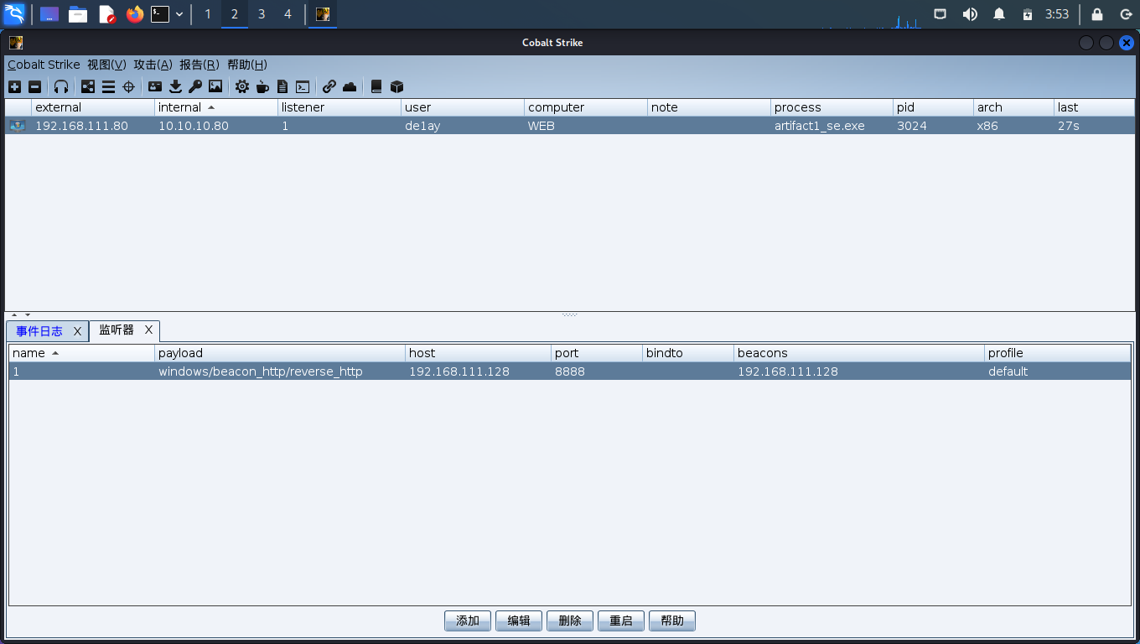Image resolution: width=1140 pixels, height=644 pixels.
Task: Click the 8888 port cell
Action: (x=597, y=371)
